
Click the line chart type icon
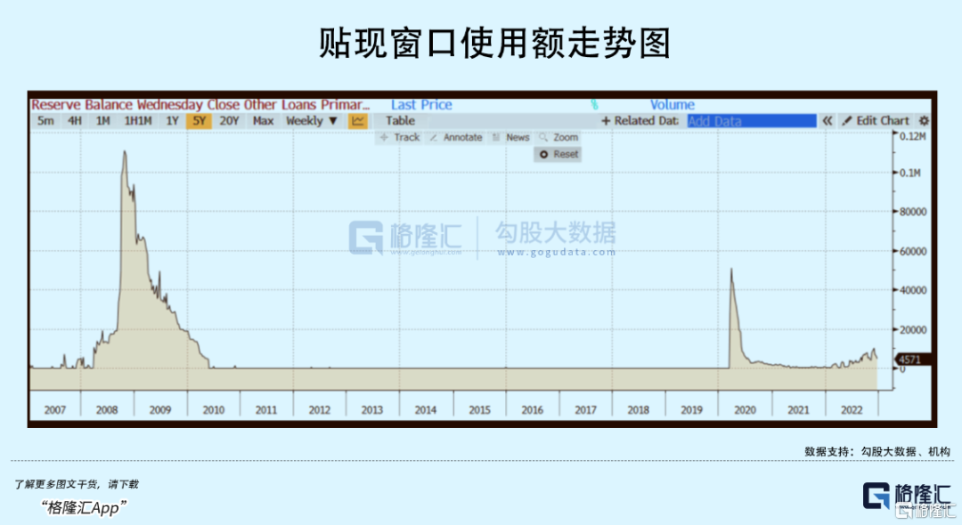[358, 121]
